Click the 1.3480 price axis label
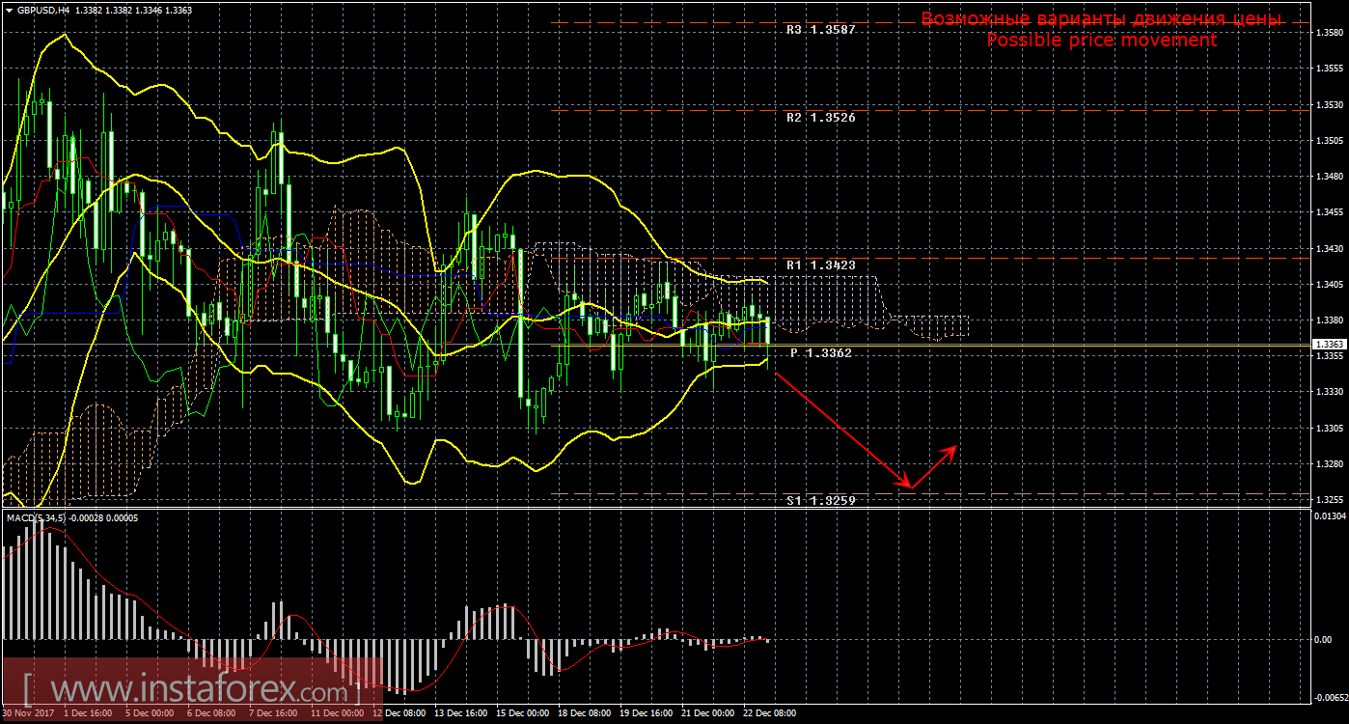1349x724 pixels. pos(1329,176)
